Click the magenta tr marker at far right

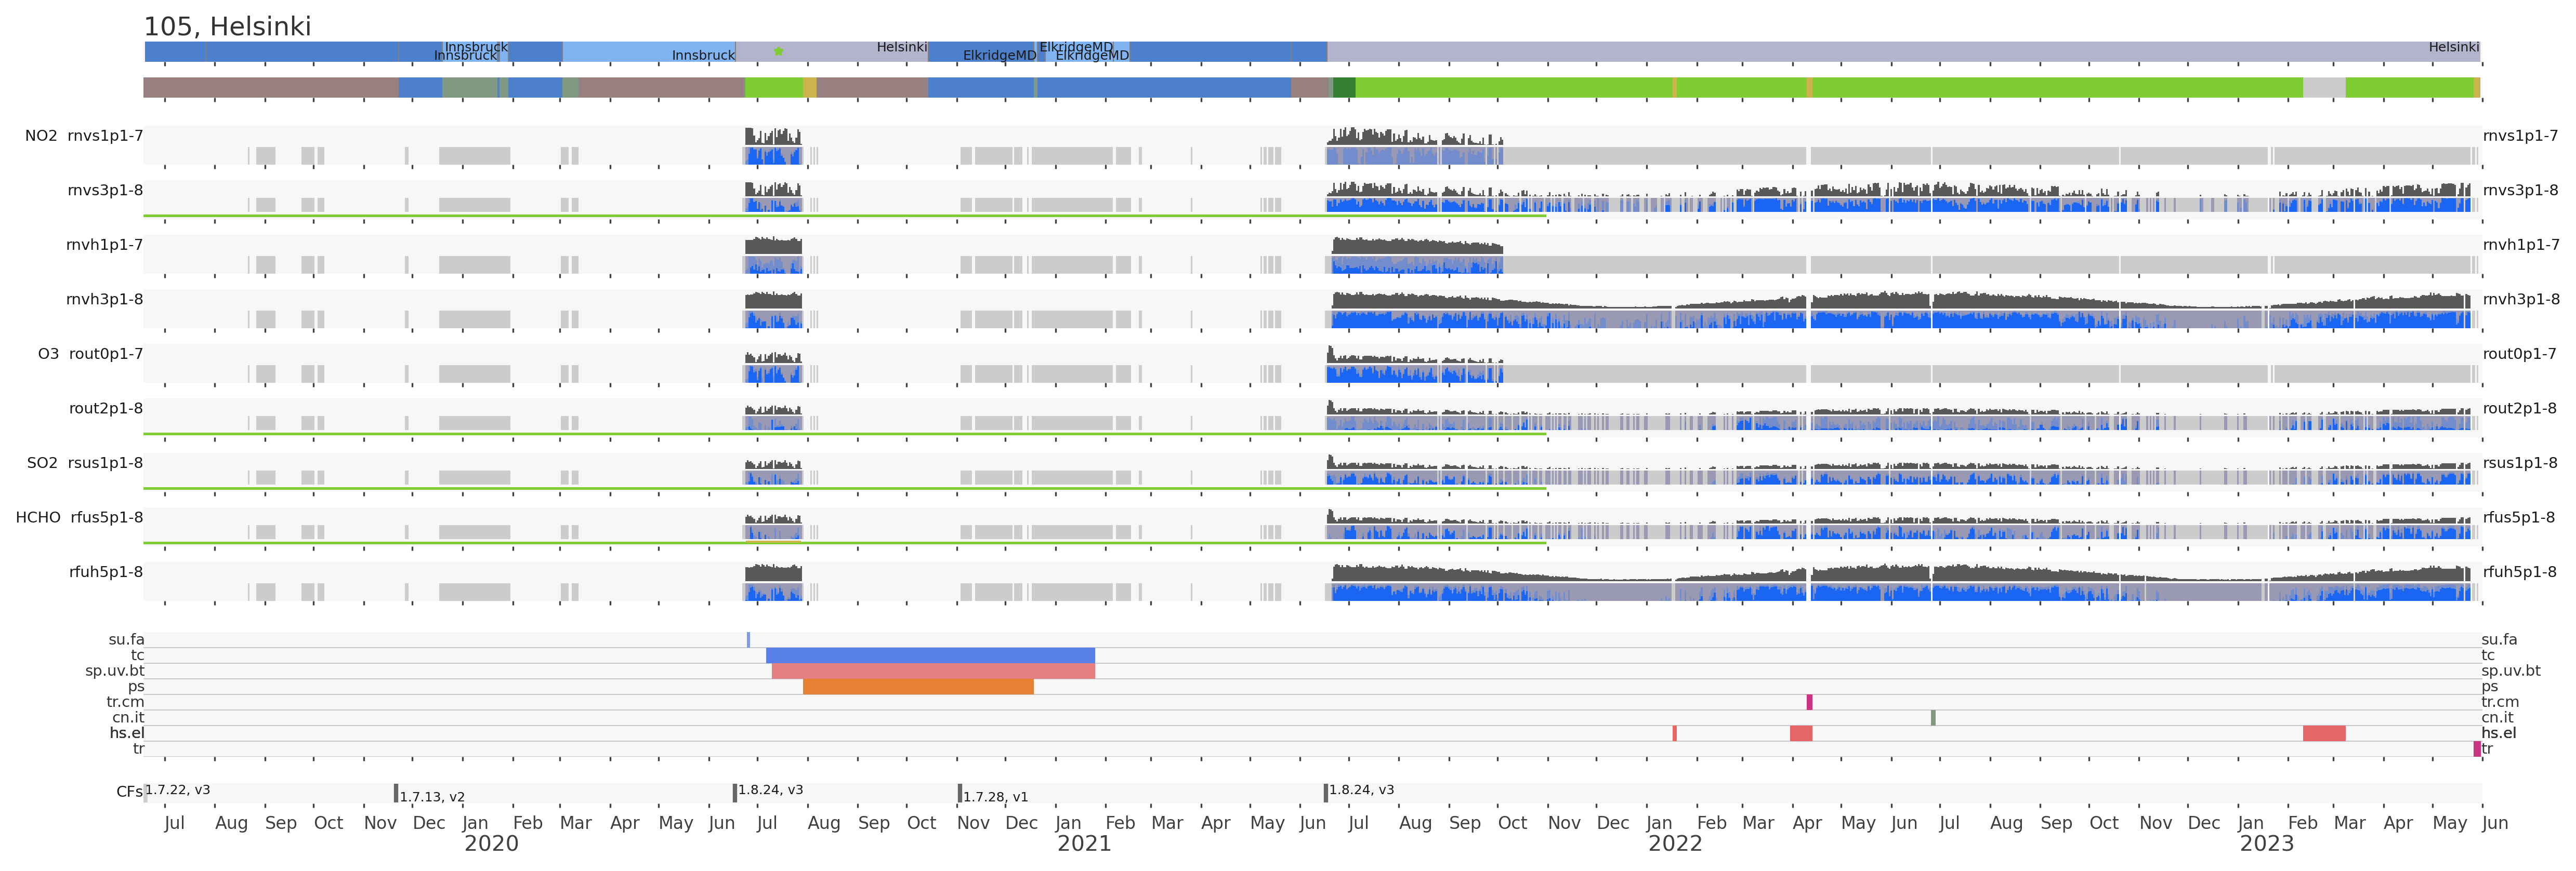(x=2476, y=748)
